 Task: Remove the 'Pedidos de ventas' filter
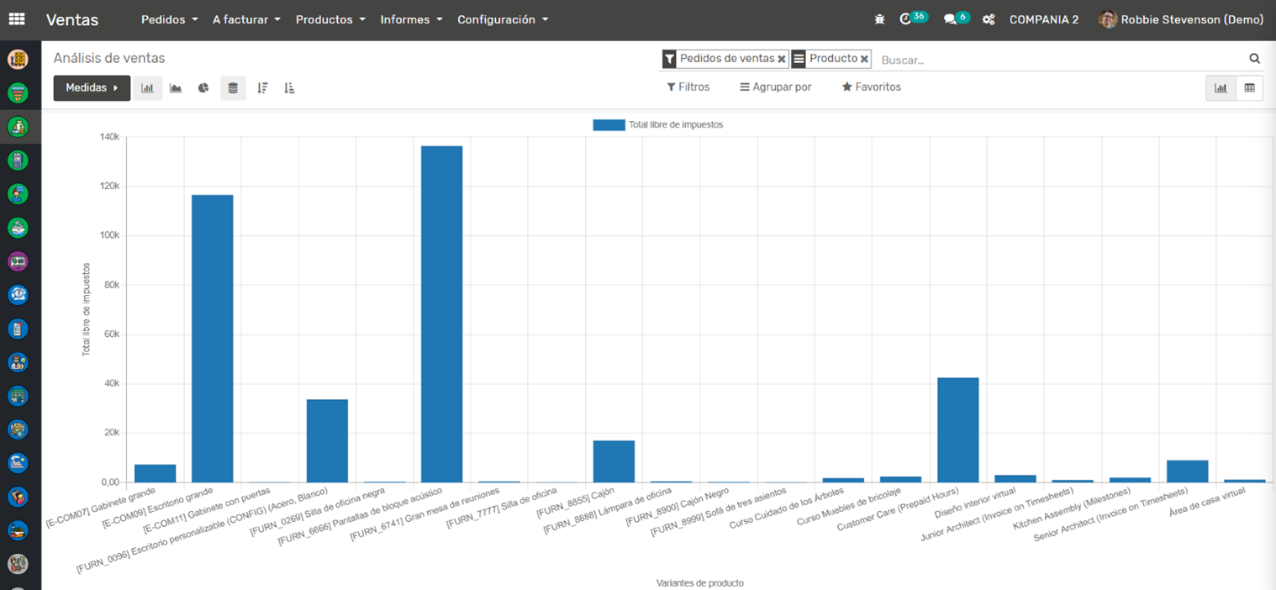click(782, 60)
